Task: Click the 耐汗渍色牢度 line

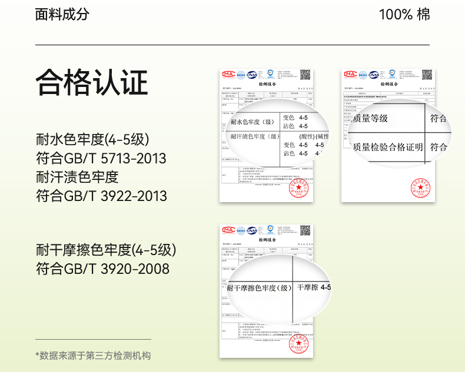Action: 77,177
